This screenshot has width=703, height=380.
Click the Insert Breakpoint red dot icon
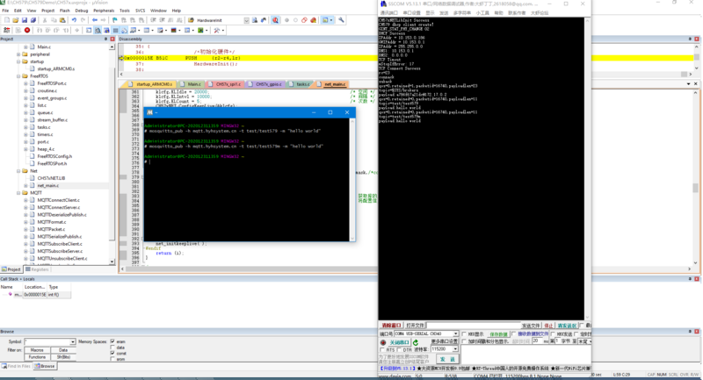tap(286, 20)
